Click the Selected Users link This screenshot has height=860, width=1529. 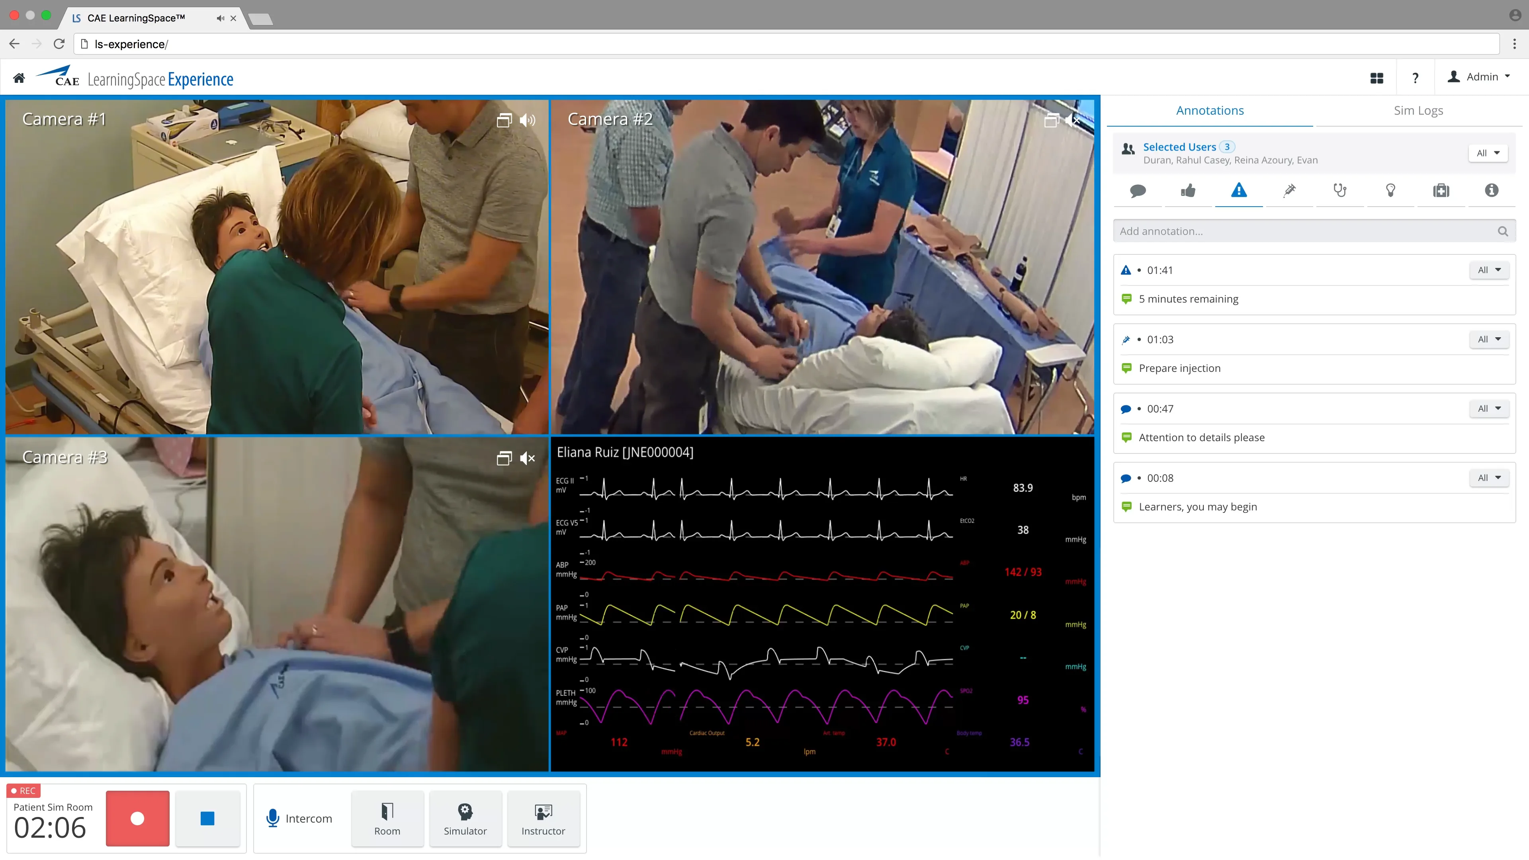pos(1179,147)
